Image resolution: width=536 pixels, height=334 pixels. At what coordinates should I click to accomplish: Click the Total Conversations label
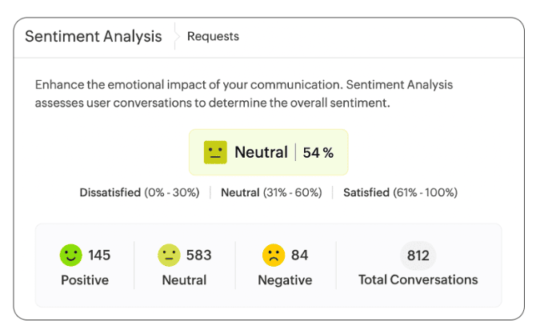coord(418,280)
